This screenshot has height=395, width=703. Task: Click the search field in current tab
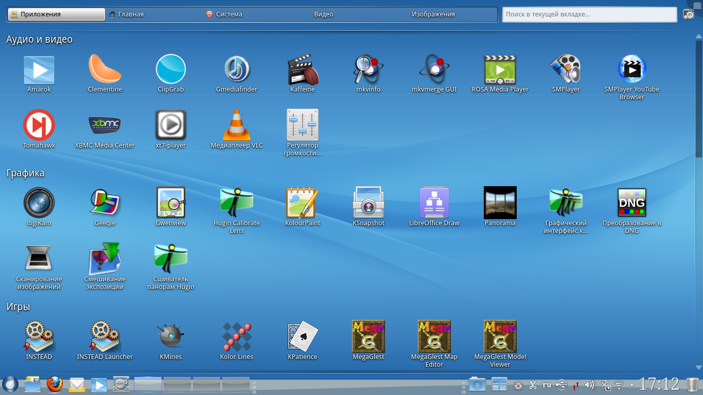[x=589, y=14]
